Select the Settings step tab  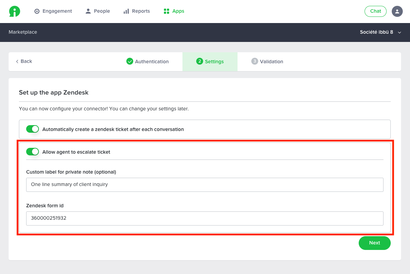[210, 62]
